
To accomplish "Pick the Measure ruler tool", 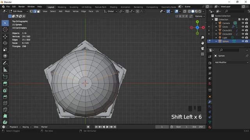I will (5, 70).
